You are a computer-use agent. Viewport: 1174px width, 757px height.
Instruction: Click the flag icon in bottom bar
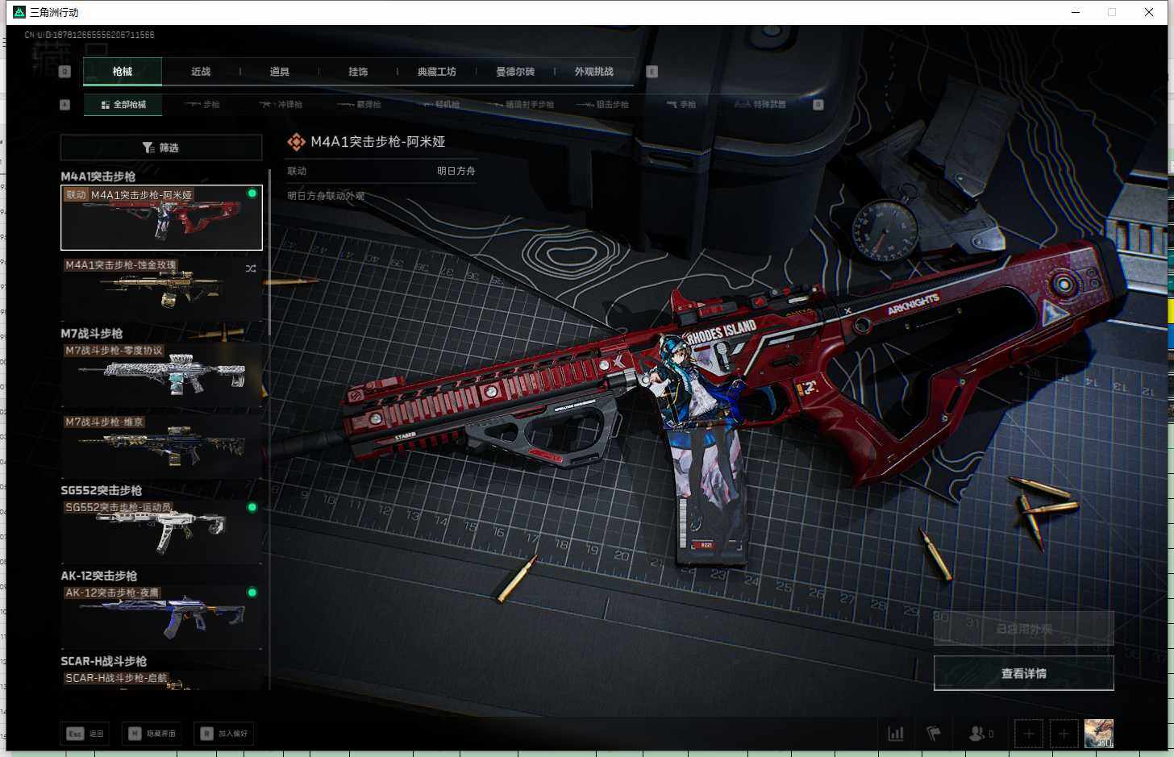[x=934, y=734]
